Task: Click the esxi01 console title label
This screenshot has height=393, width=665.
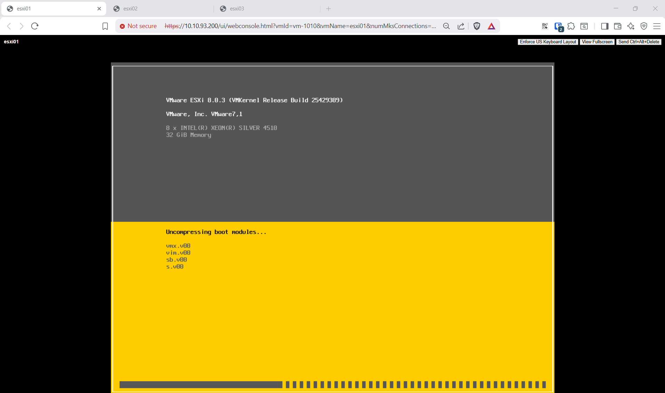Action: point(11,42)
